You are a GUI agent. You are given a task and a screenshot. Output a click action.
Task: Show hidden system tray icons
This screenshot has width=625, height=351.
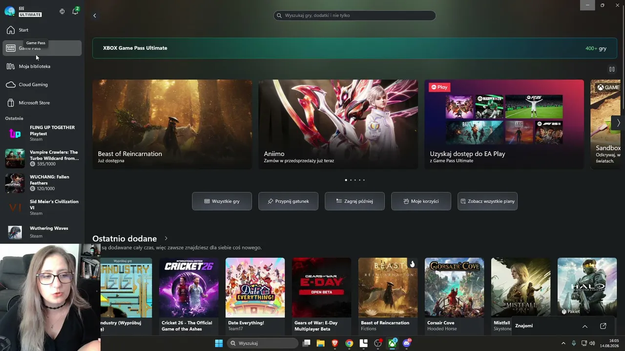tap(563, 343)
